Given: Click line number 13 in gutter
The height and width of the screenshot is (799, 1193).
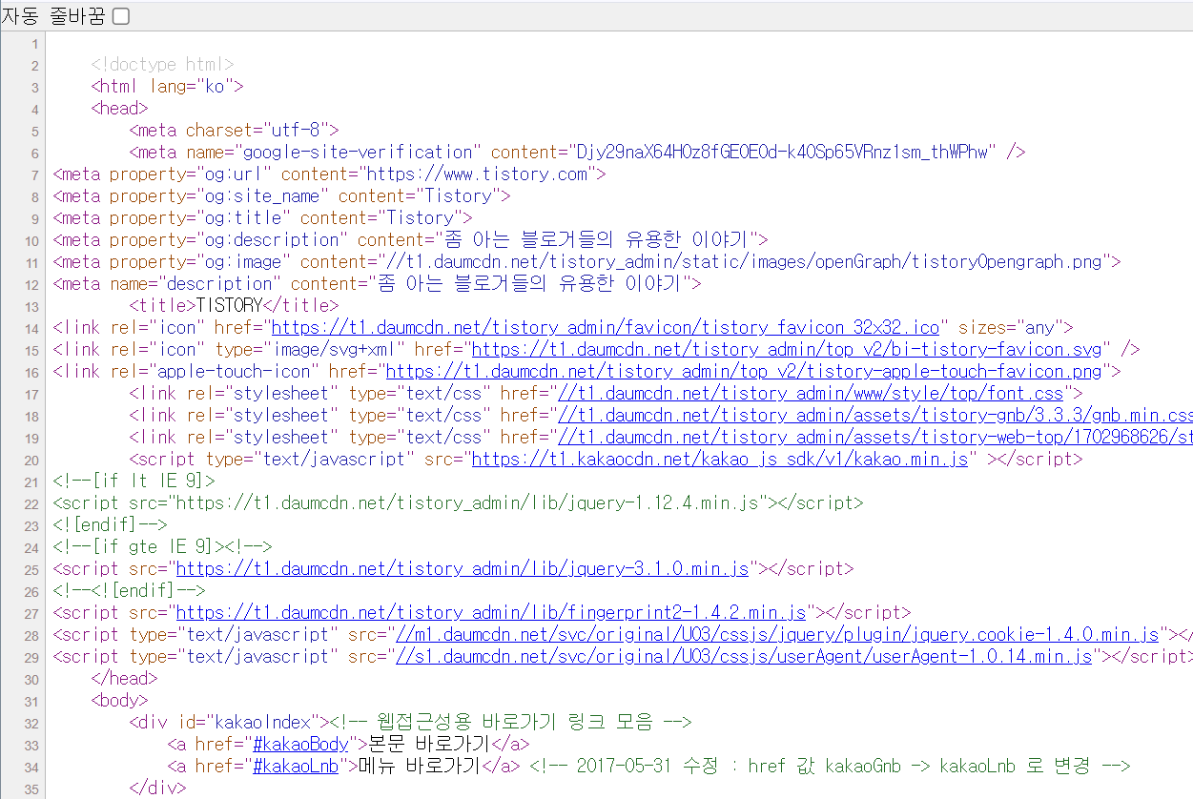Looking at the screenshot, I should point(32,306).
